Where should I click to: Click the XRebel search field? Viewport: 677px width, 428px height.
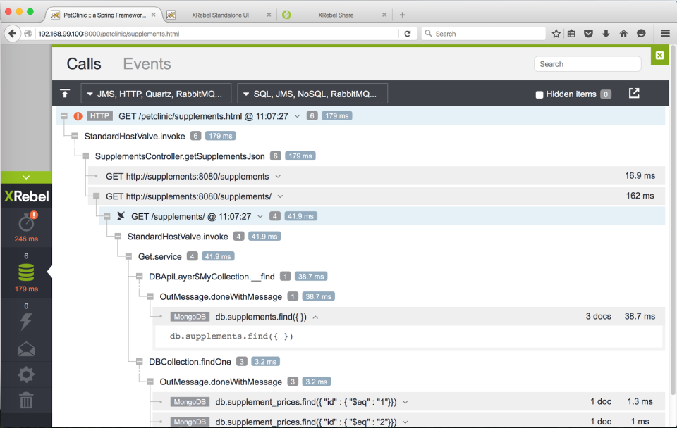[587, 63]
